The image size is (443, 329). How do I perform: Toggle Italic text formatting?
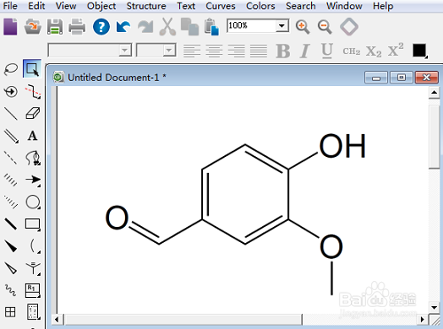click(305, 51)
